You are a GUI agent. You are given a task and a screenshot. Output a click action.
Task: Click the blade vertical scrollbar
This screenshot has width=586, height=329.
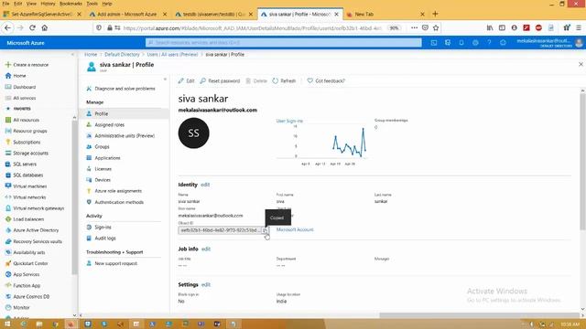point(582,161)
